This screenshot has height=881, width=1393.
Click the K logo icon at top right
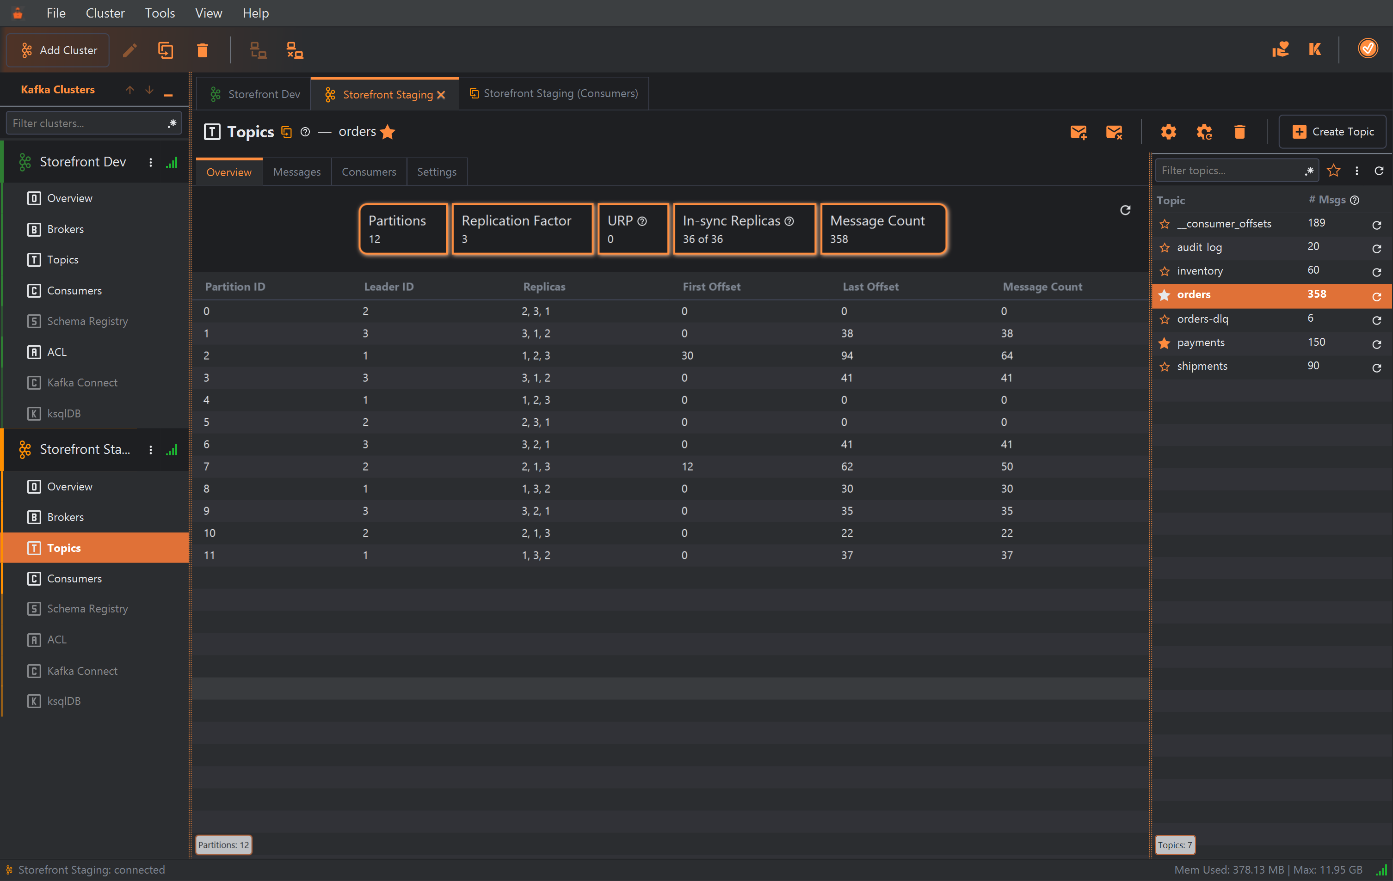1315,49
